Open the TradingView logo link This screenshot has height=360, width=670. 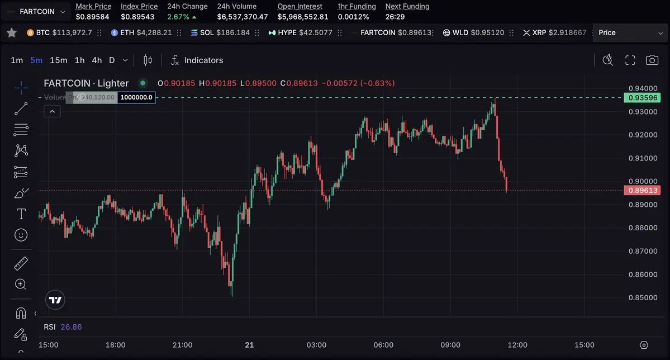click(x=55, y=300)
